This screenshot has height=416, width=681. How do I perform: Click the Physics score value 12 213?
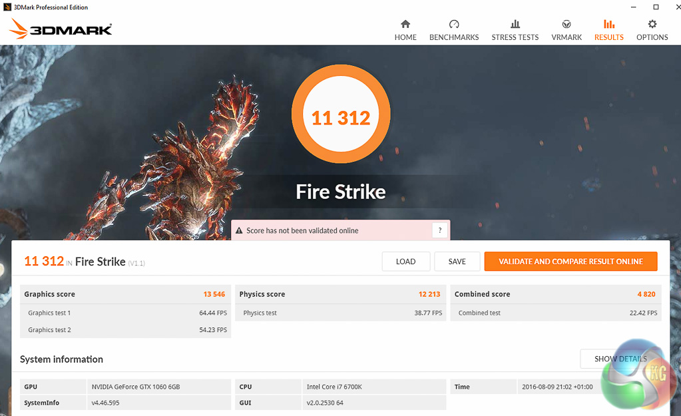point(429,294)
